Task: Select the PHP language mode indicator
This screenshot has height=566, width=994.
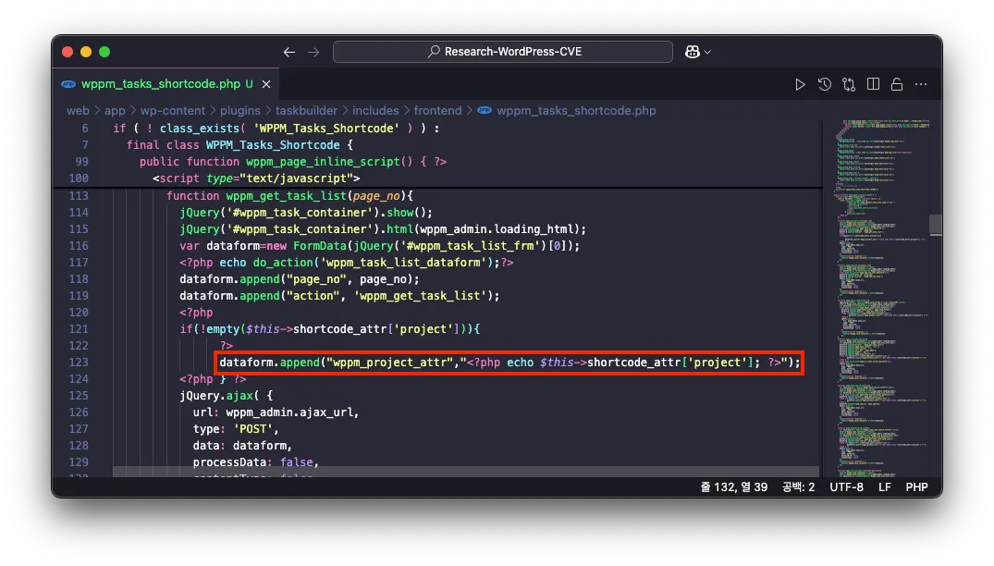Action: [916, 486]
